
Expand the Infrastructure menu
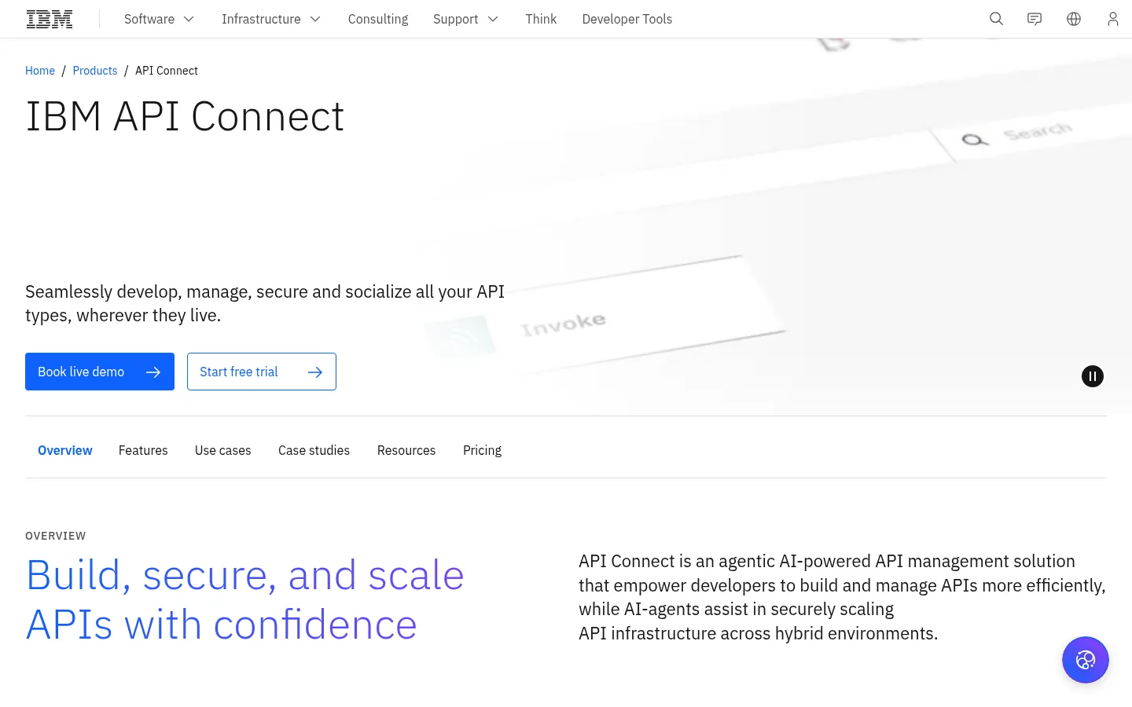point(271,19)
